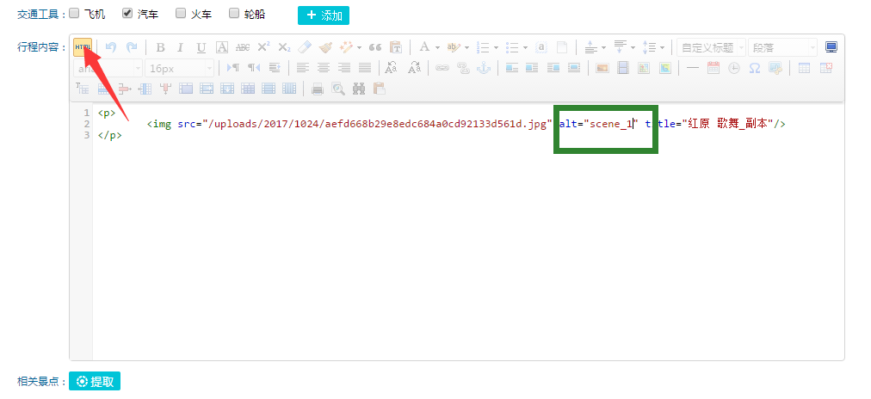Open the 自定义标题 dropdown
This screenshot has height=399, width=871.
tap(711, 47)
